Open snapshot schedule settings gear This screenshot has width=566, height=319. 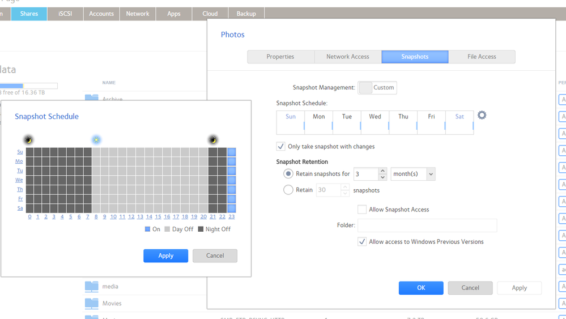(482, 115)
